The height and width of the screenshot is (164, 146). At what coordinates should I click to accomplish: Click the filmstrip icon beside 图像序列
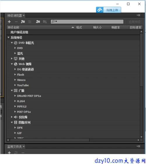pos(15,122)
